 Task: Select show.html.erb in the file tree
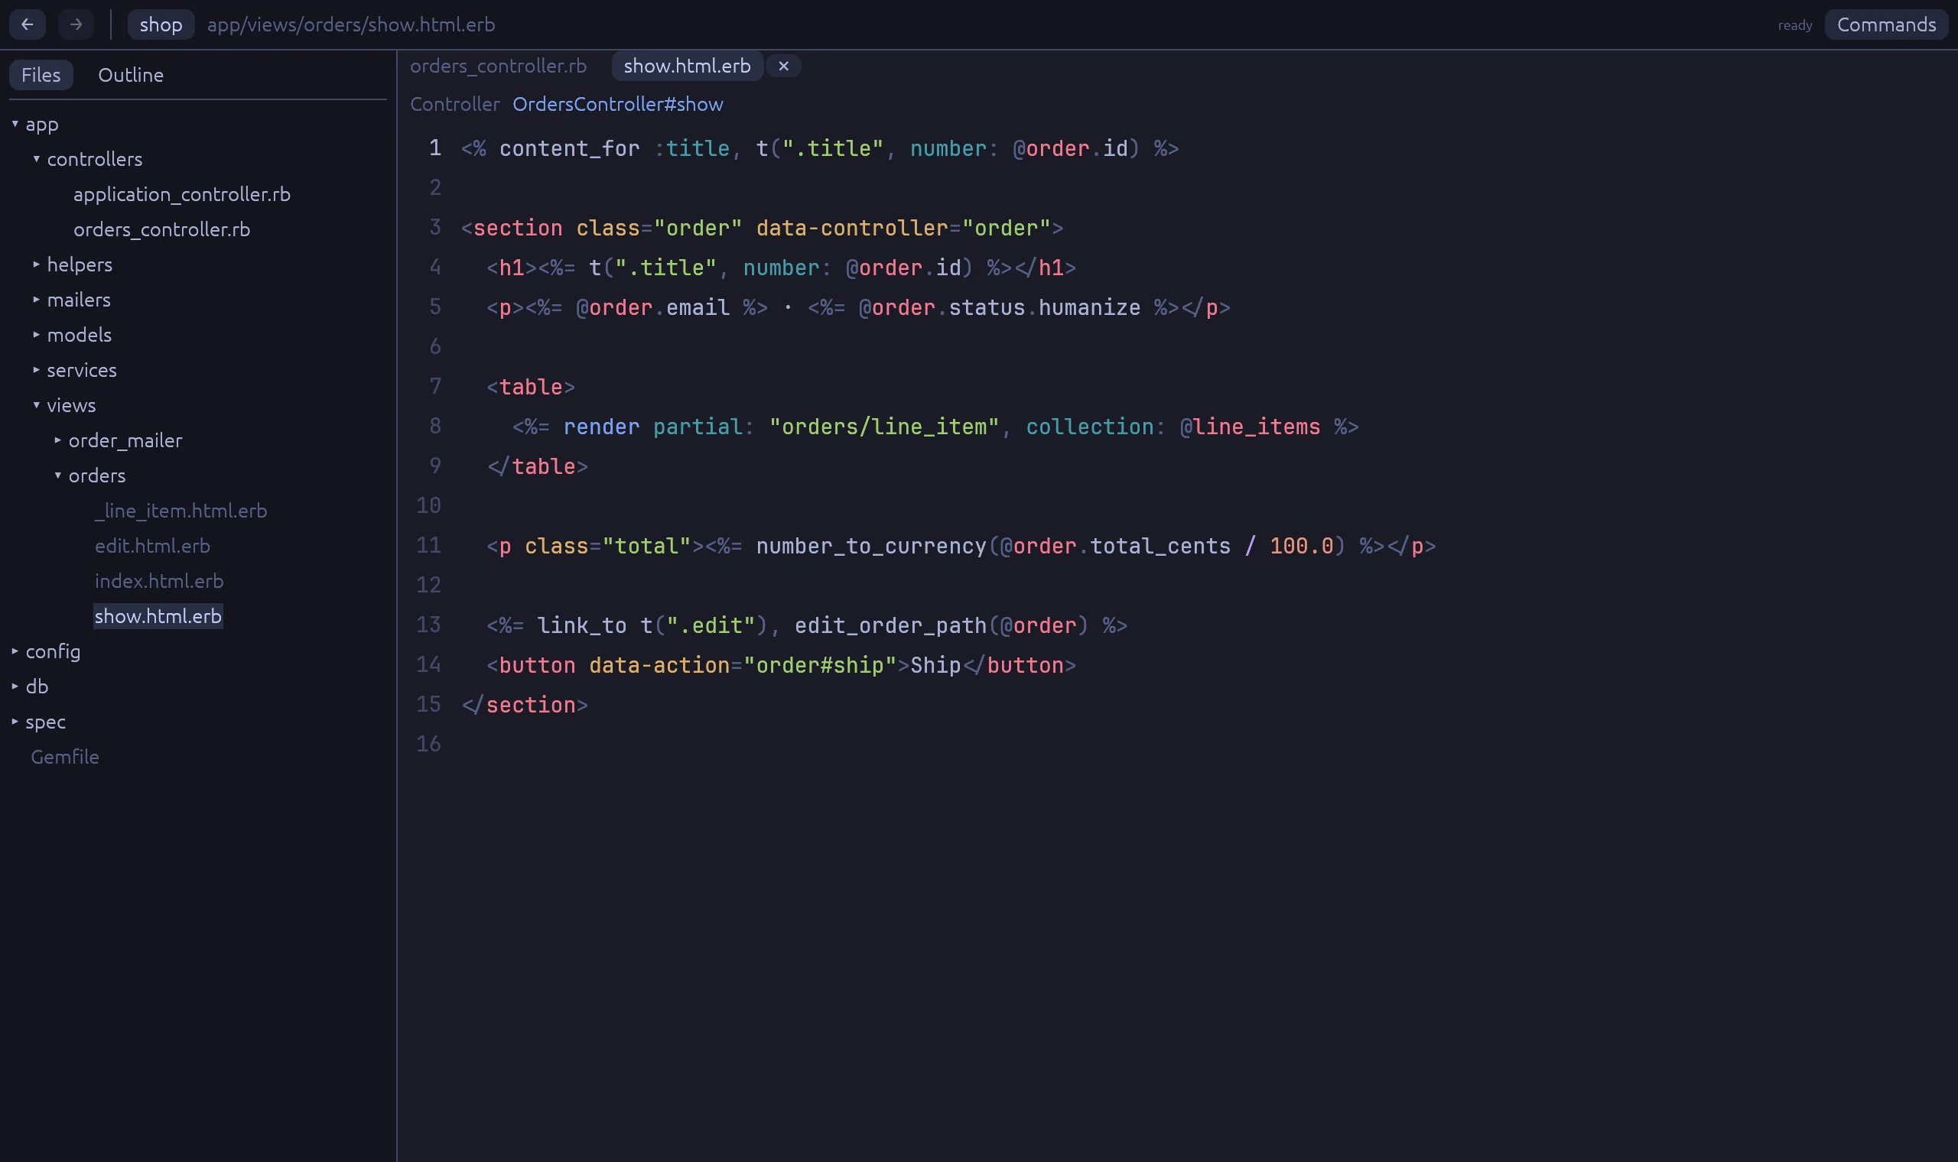tap(158, 616)
